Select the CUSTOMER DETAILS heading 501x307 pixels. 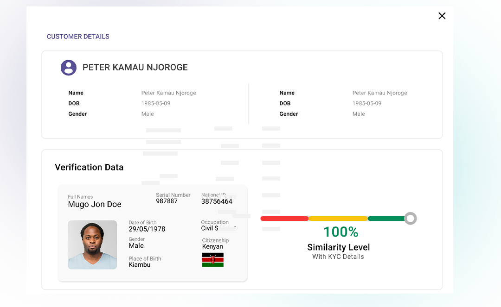point(78,37)
